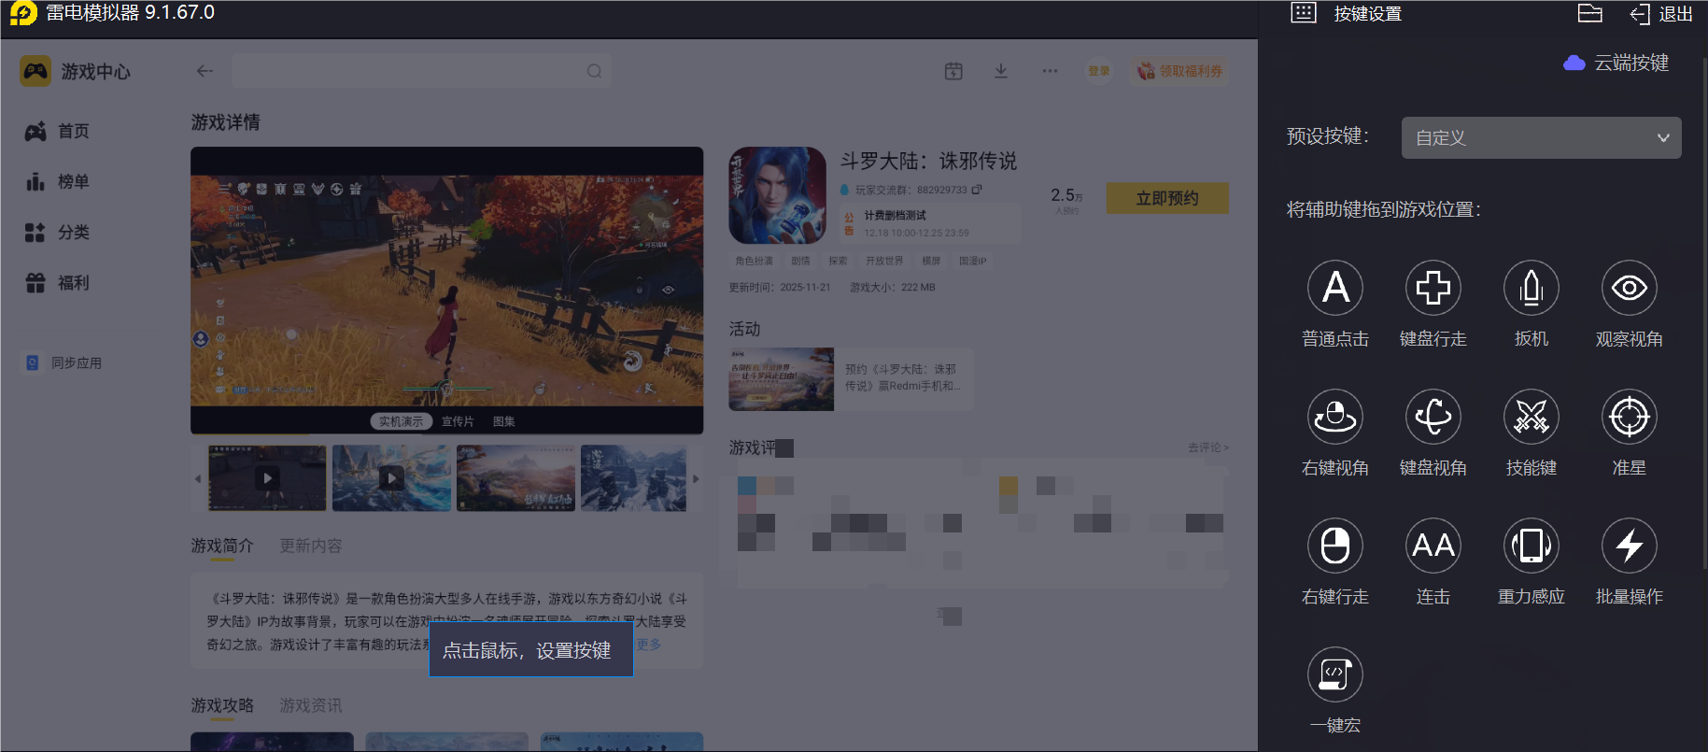Pick the 技能键 skill key icon
This screenshot has width=1708, height=752.
click(x=1531, y=417)
